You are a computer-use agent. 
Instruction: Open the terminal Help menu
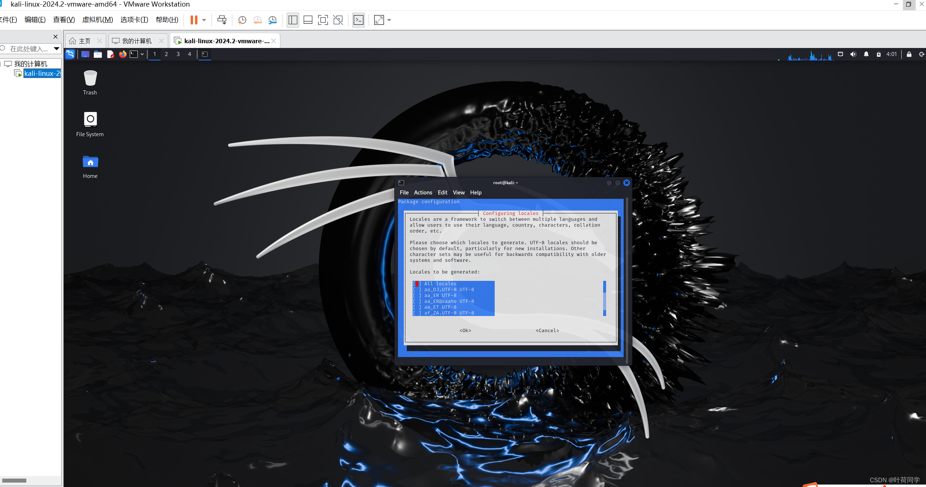coord(476,193)
